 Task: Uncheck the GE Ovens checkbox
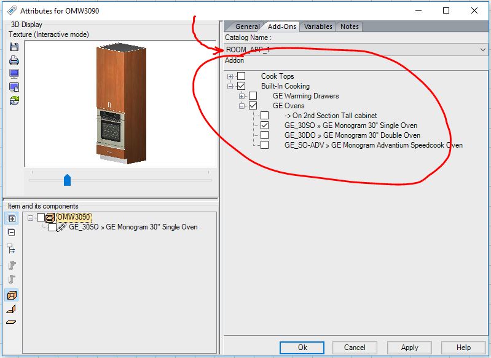point(253,106)
